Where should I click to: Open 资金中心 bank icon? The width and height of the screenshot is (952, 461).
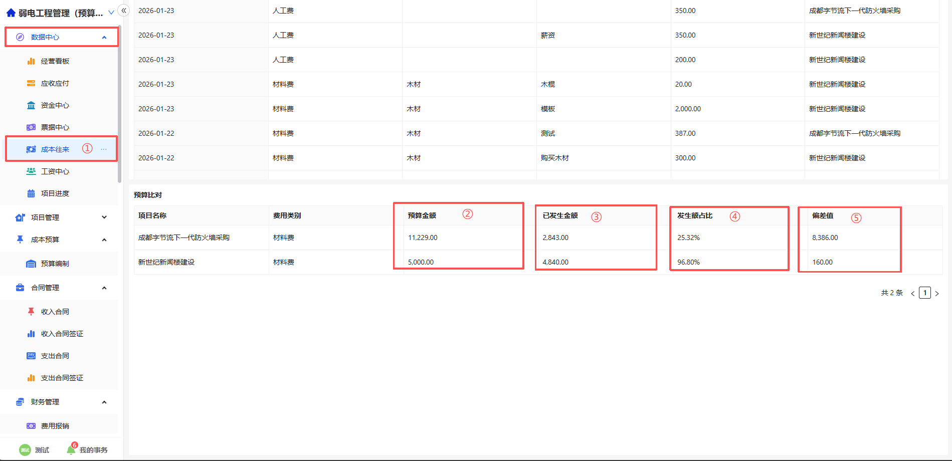pyautogui.click(x=31, y=105)
